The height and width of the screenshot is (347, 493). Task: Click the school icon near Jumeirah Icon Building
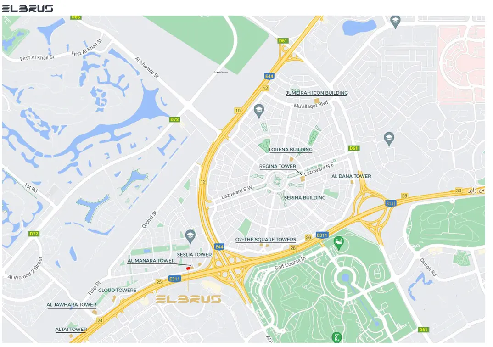tap(259, 111)
